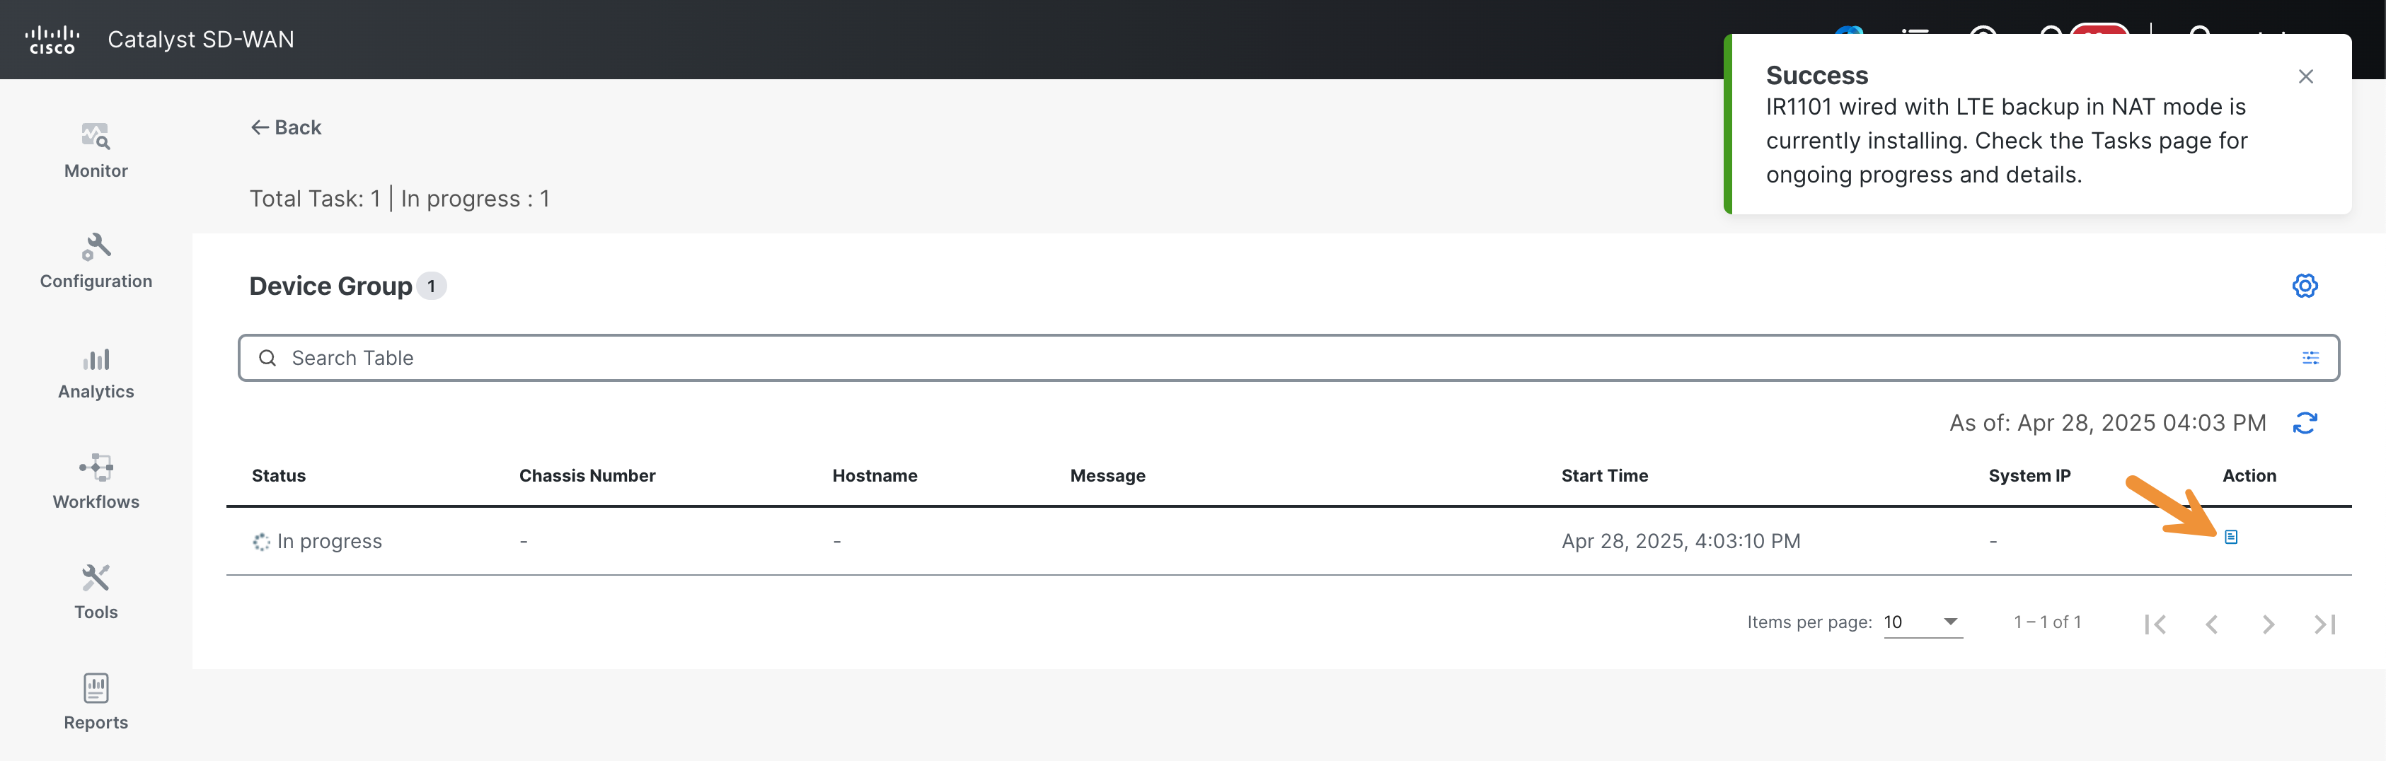Open the filter options in the search bar
The height and width of the screenshot is (761, 2386).
(2310, 359)
